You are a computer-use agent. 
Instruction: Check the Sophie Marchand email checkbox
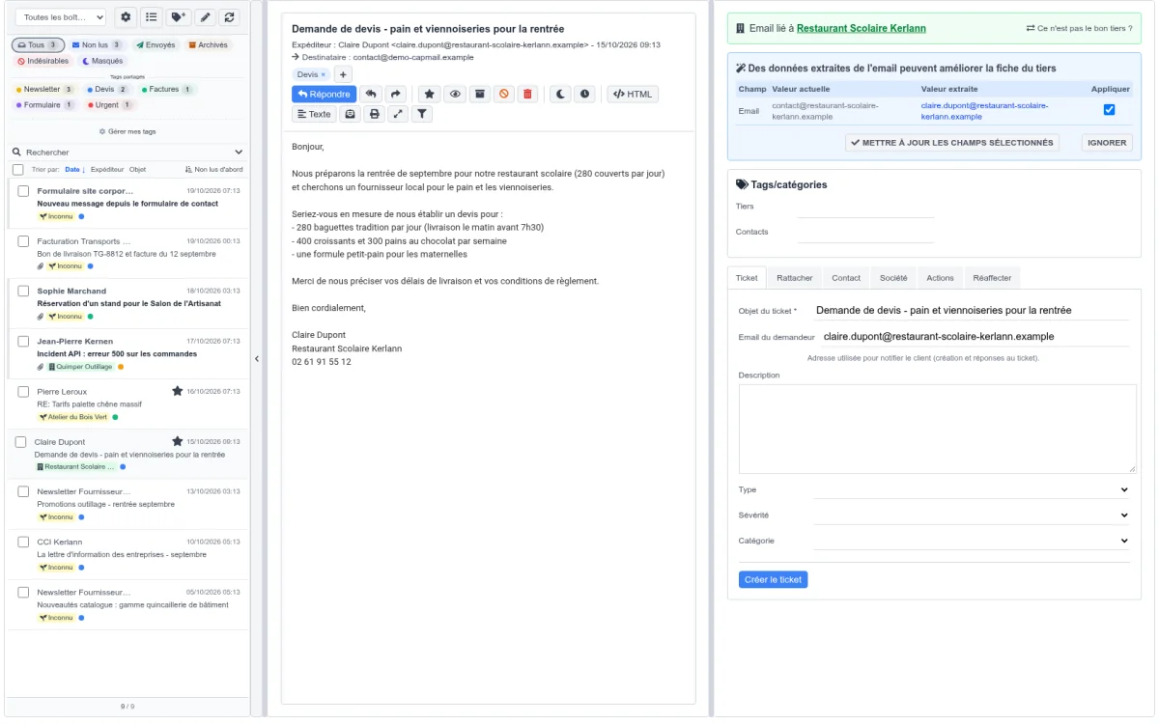pos(24,291)
